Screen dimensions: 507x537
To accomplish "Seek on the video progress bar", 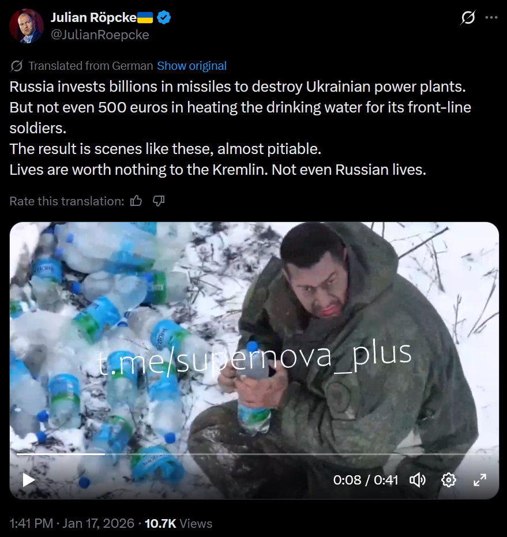I will coord(254,454).
